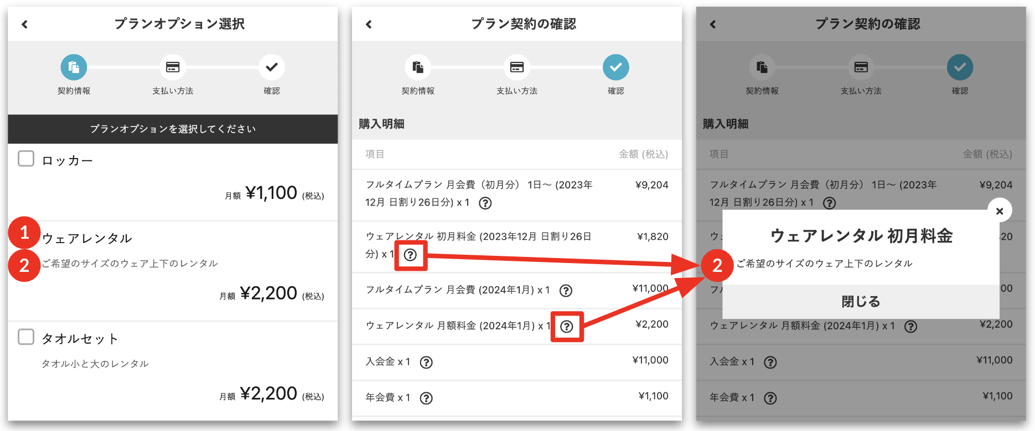This screenshot has width=1035, height=431.
Task: Select blue 契約情報 step on the left screen
Action: [74, 67]
